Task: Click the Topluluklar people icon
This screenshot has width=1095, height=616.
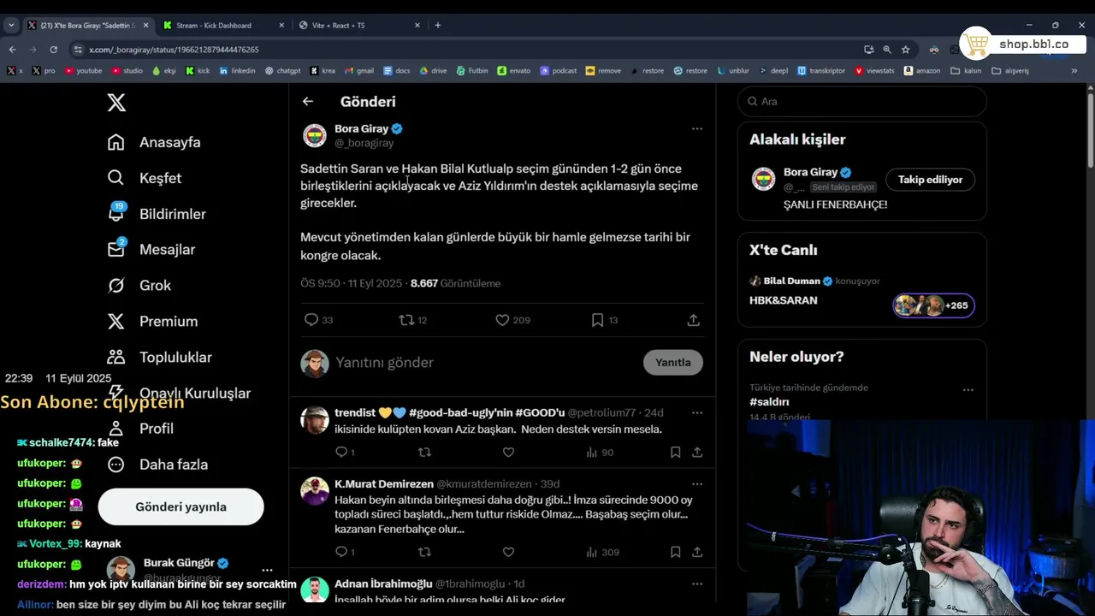Action: click(116, 358)
